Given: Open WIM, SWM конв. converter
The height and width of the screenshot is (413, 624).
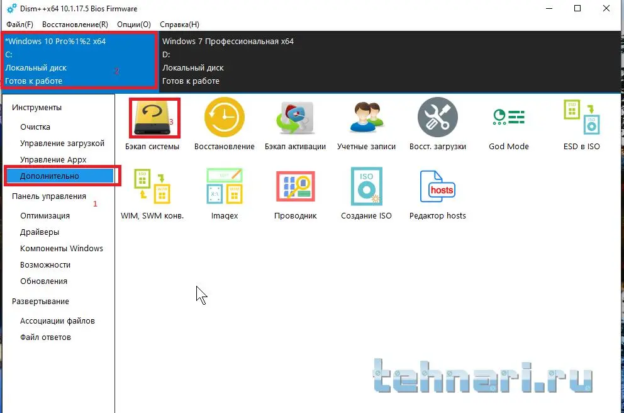Looking at the screenshot, I should coord(152,194).
